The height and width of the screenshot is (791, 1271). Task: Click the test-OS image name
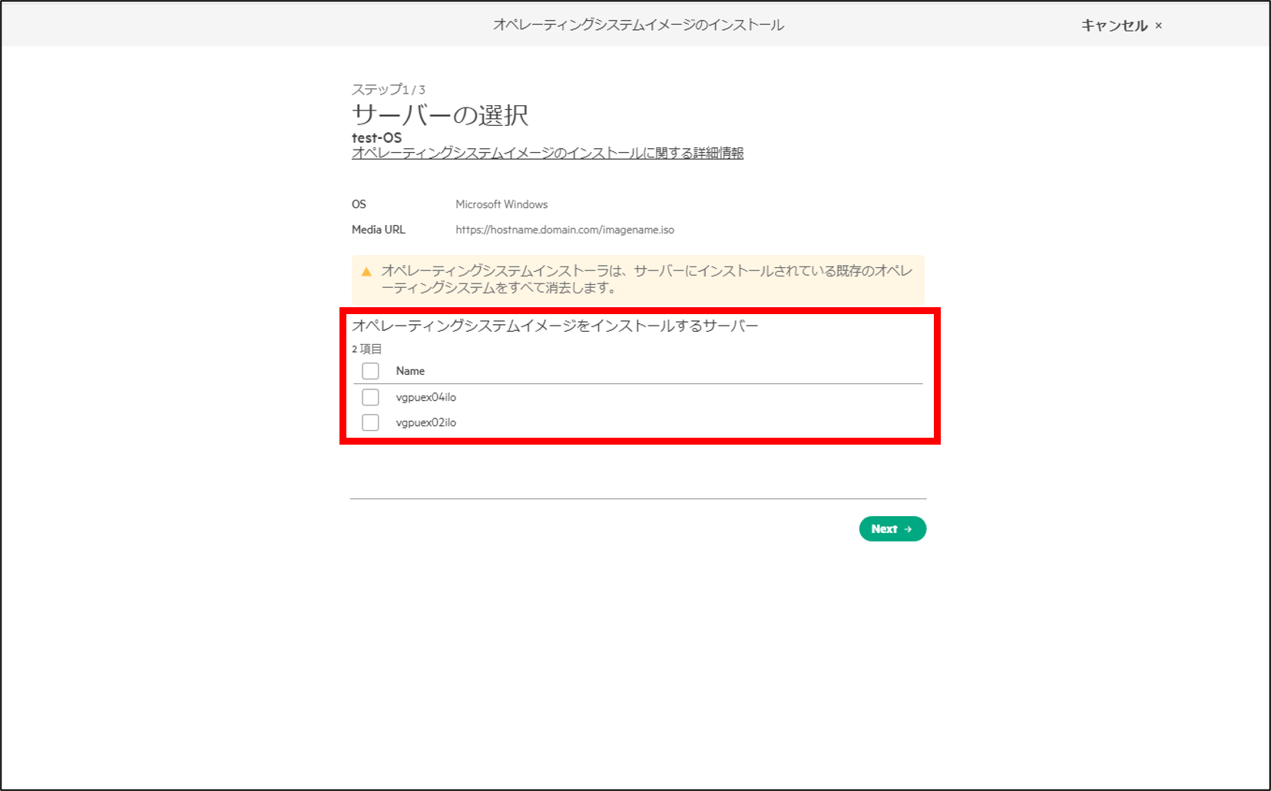(376, 137)
